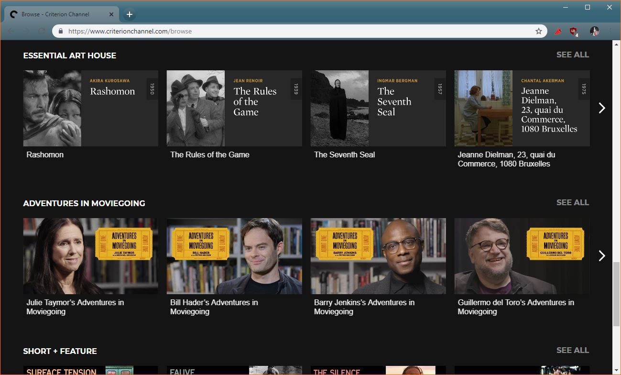Click Julie Taymor's Adventures in Moviegoing caption
621x375 pixels.
[75, 307]
